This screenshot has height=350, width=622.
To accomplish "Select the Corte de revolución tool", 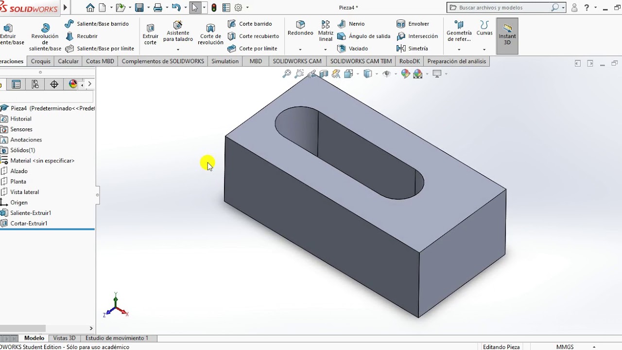I will [210, 35].
